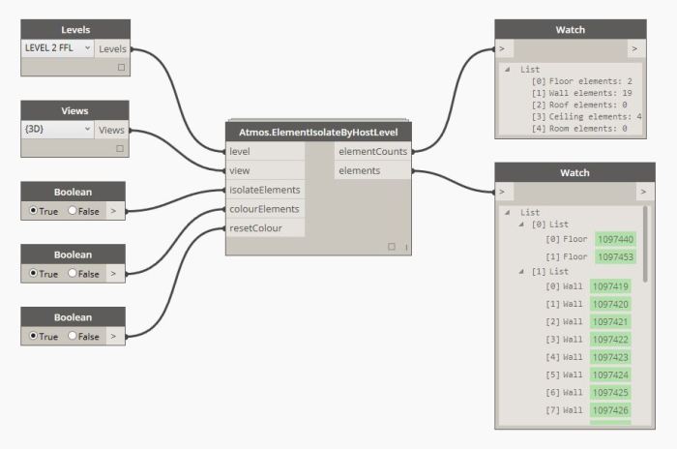Select False on Boolean wired to resetColour

(x=73, y=336)
